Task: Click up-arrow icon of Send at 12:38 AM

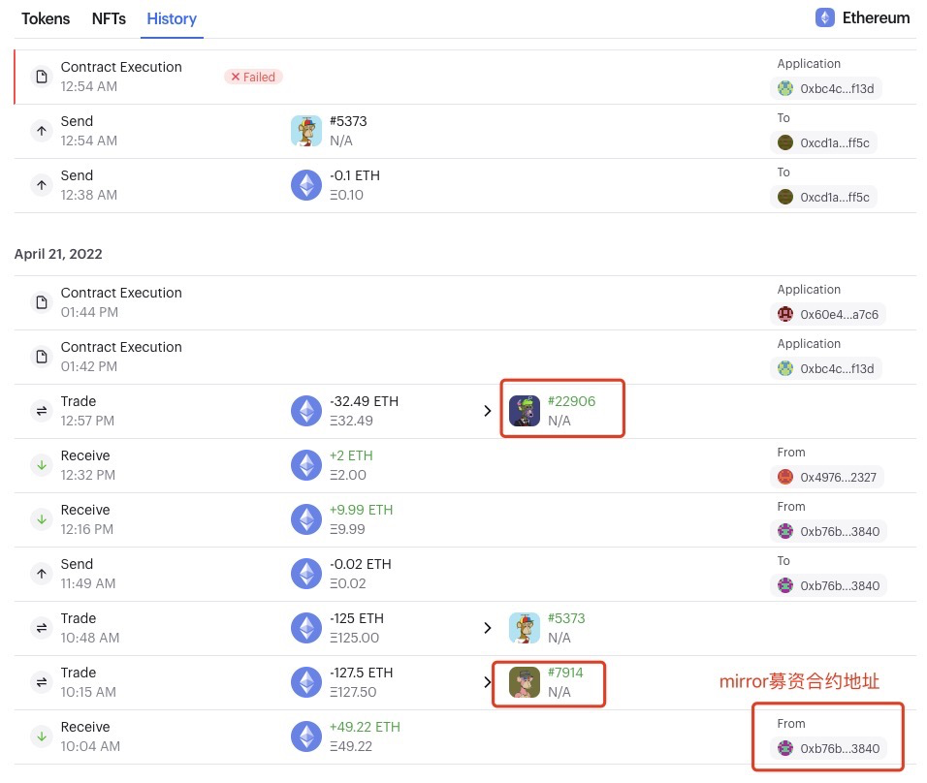Action: pos(42,185)
